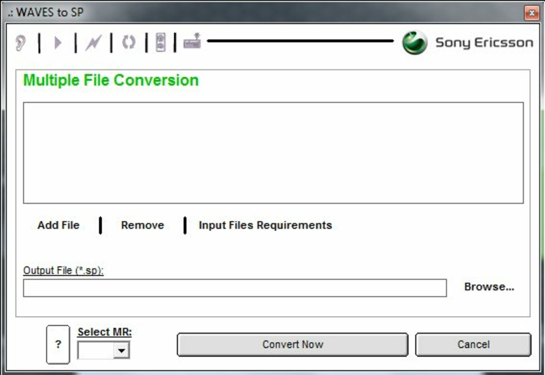
Task: Click inside the multiple file list box
Action: (273, 152)
